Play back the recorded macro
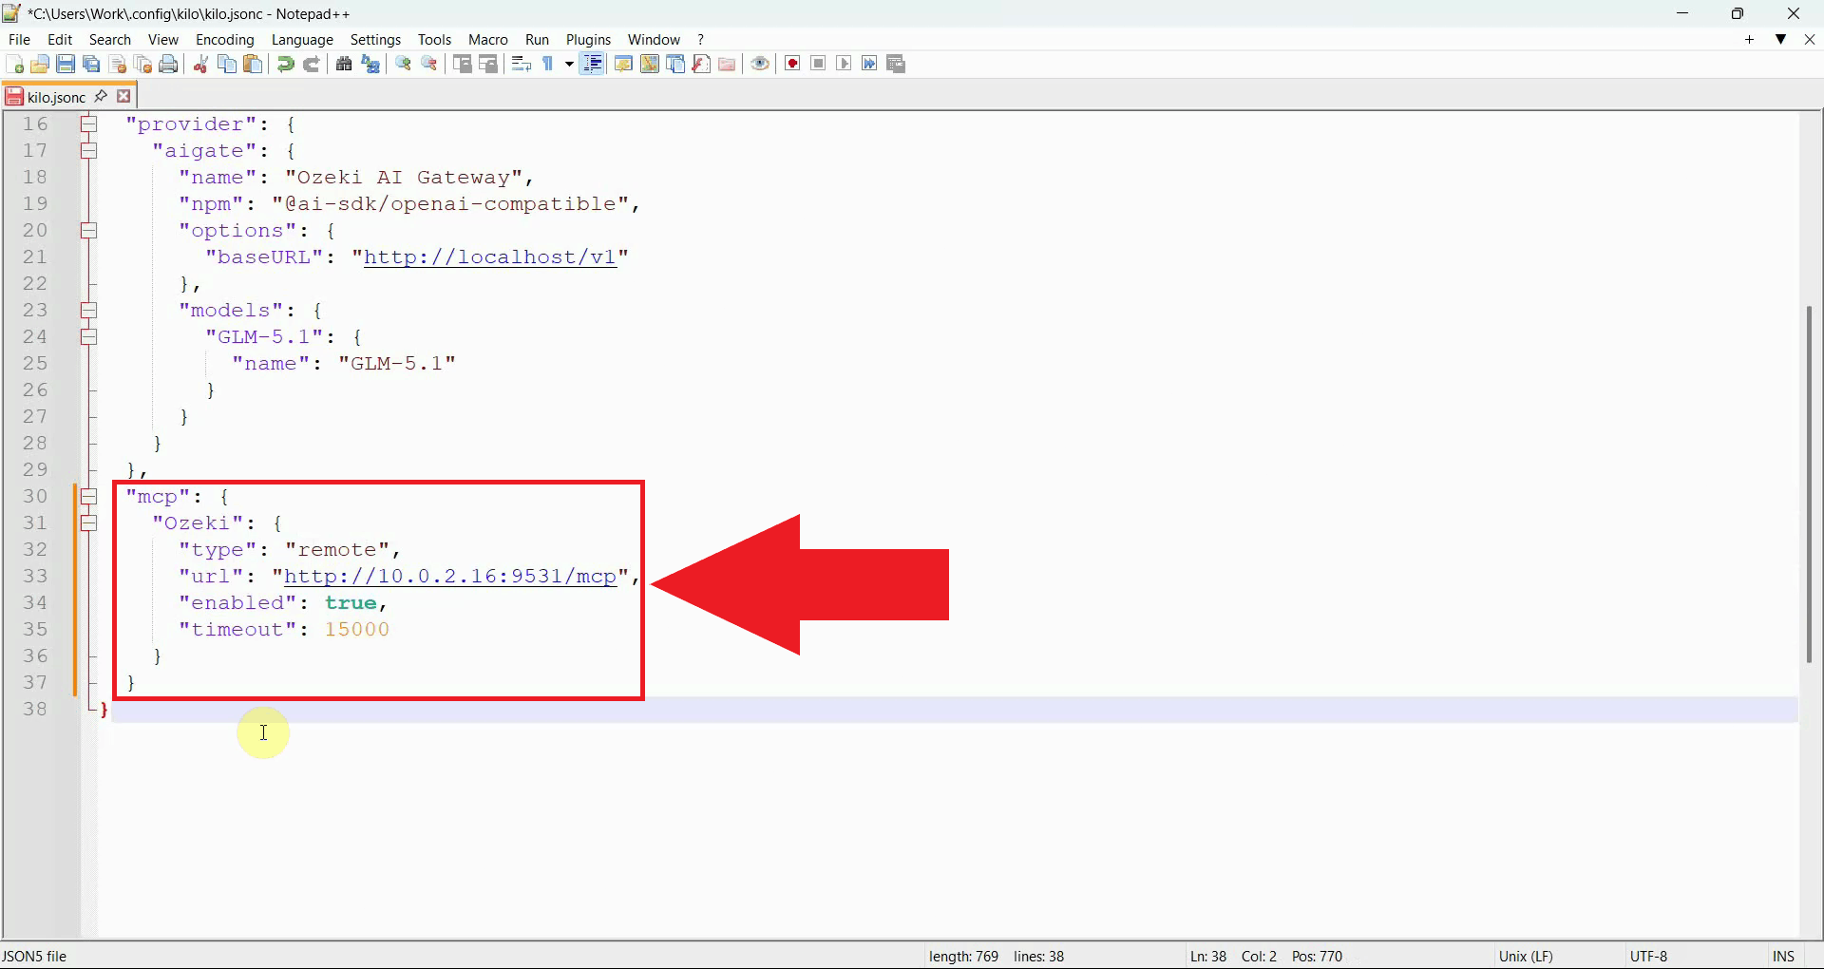 click(x=844, y=64)
